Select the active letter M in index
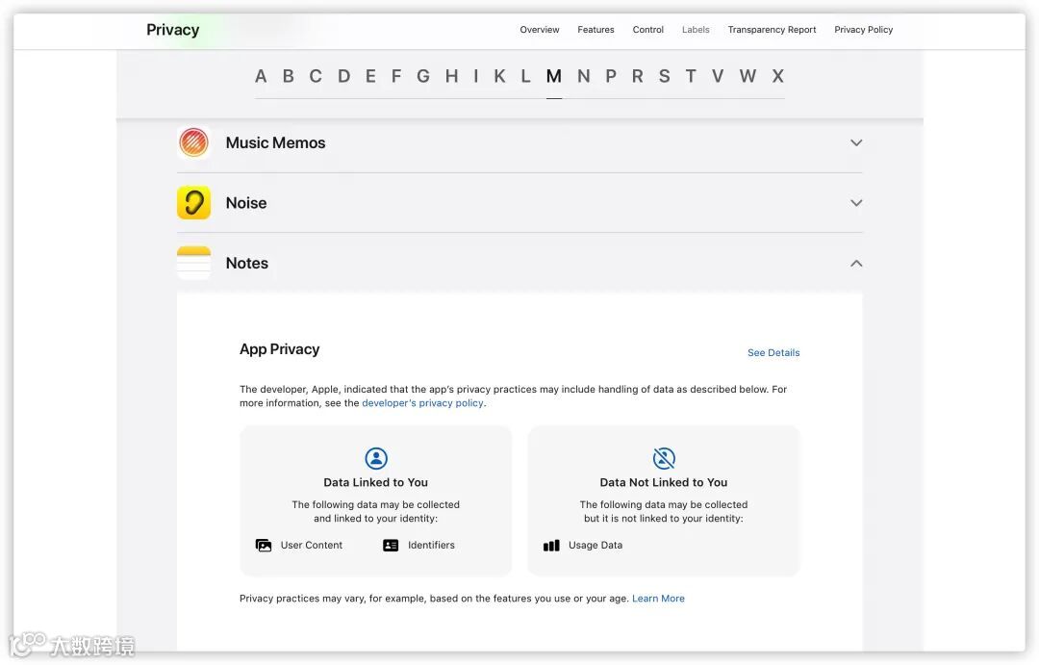This screenshot has width=1039, height=665. [554, 76]
